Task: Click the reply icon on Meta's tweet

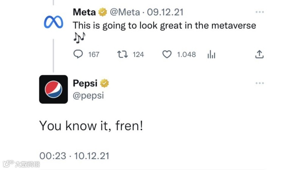Action: [x=78, y=54]
